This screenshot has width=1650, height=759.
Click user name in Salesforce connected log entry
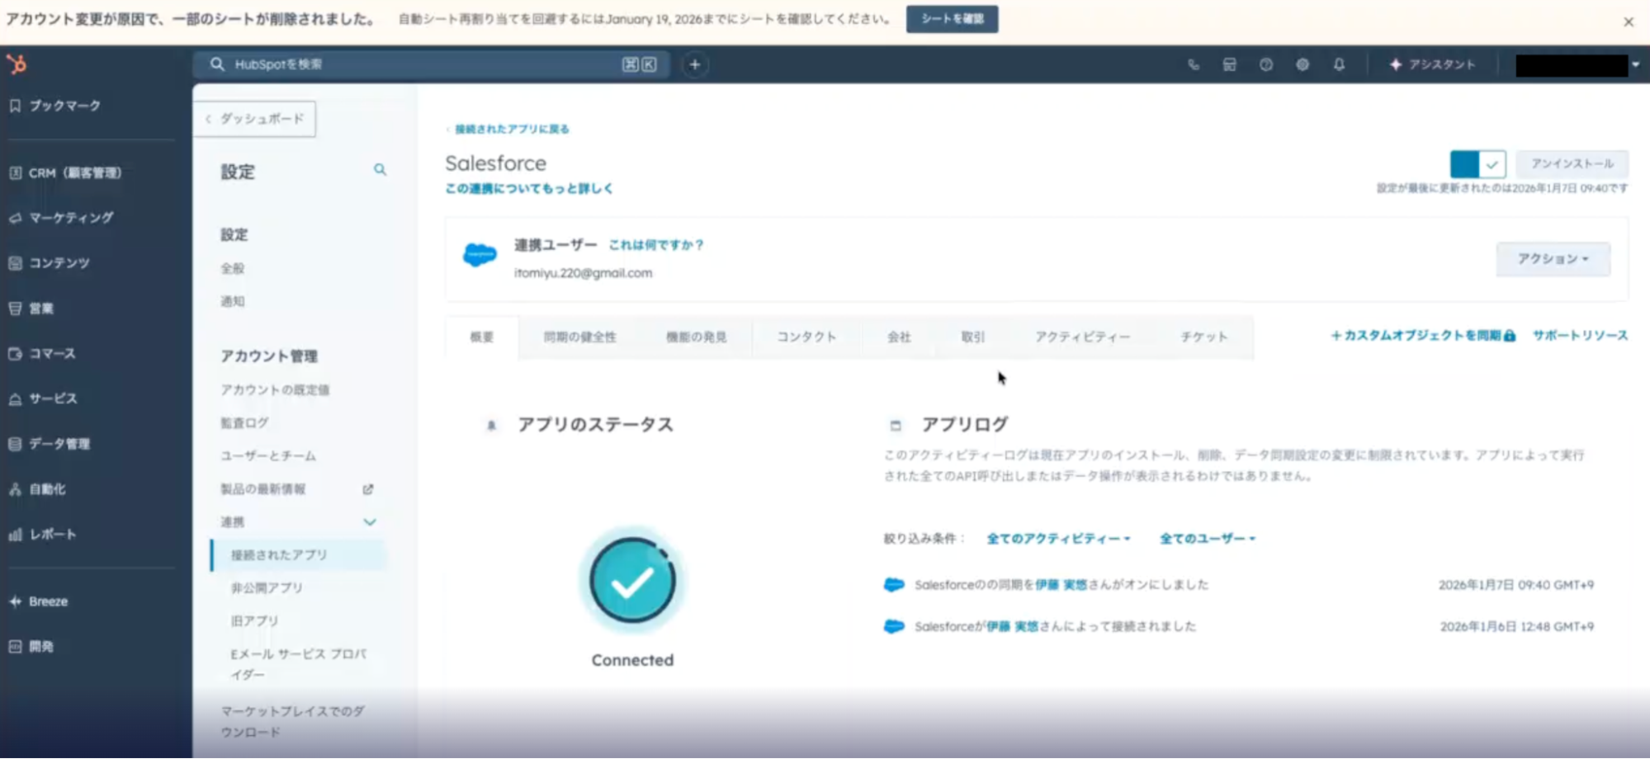pos(1013,627)
